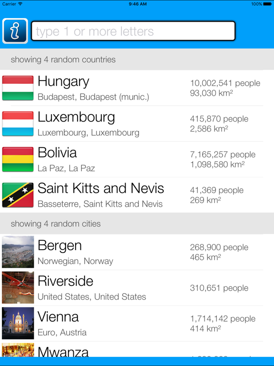The height and width of the screenshot is (366, 274).
Task: Open the Bolivia entry title
Action: click(57, 152)
